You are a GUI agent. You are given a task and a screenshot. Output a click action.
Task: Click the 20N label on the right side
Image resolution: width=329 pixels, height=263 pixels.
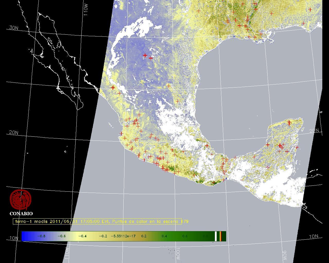pos(314,131)
